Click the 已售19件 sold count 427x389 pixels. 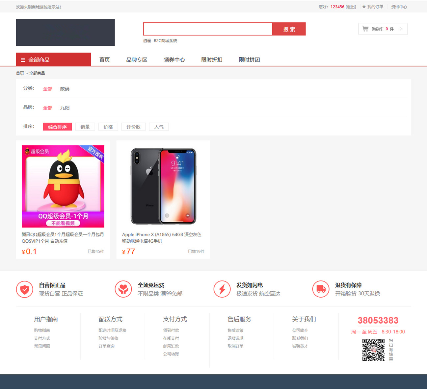point(196,252)
